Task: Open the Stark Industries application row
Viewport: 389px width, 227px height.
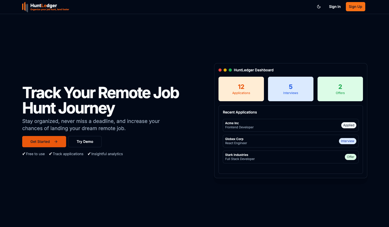Action: [x=281, y=157]
